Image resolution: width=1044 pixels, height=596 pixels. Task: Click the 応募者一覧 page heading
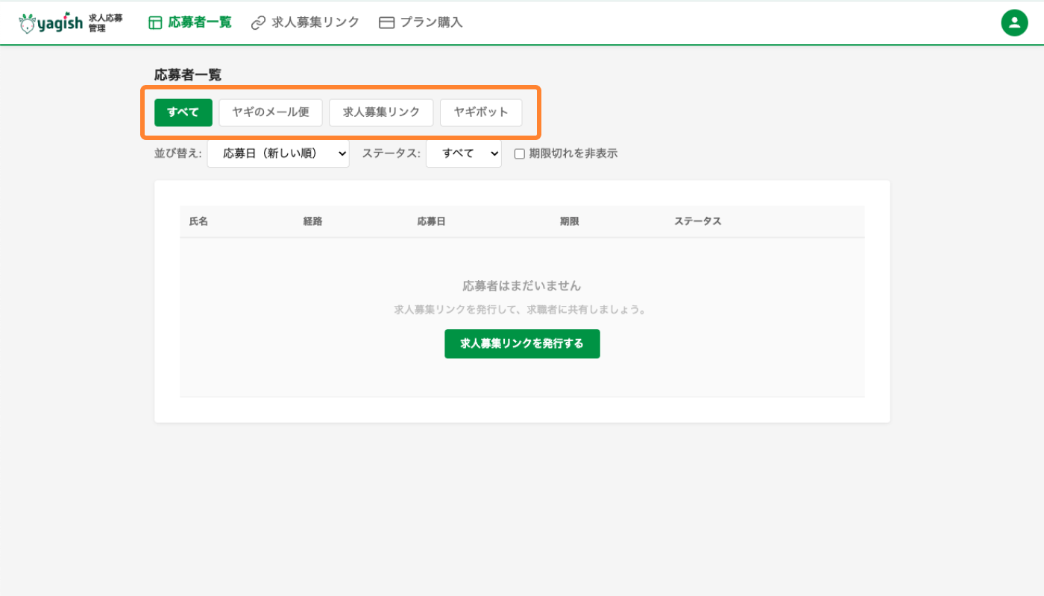[x=188, y=74]
